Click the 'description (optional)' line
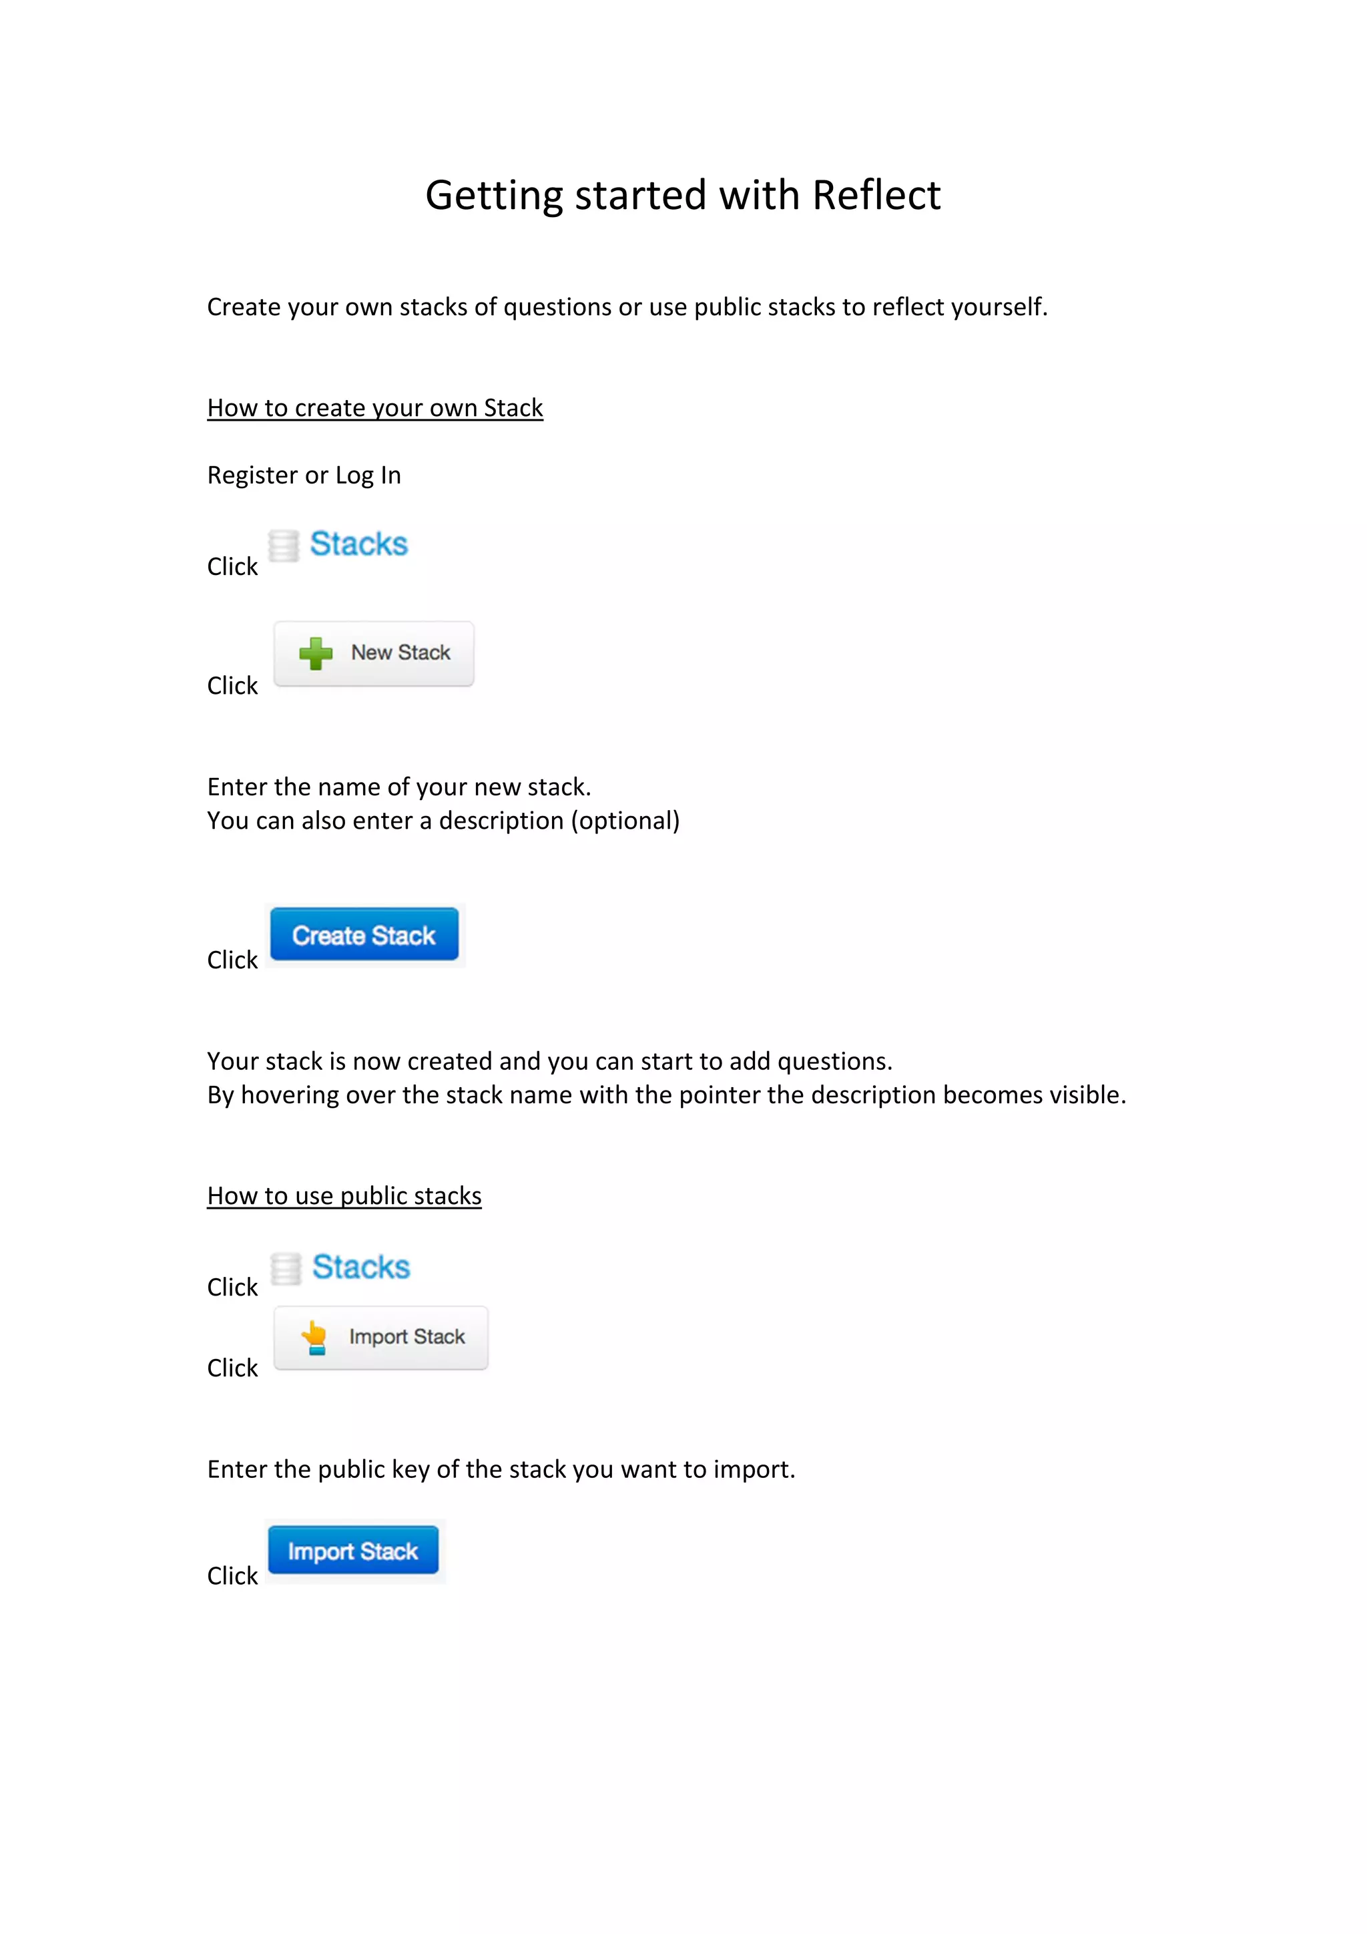The image size is (1367, 1934). [443, 821]
